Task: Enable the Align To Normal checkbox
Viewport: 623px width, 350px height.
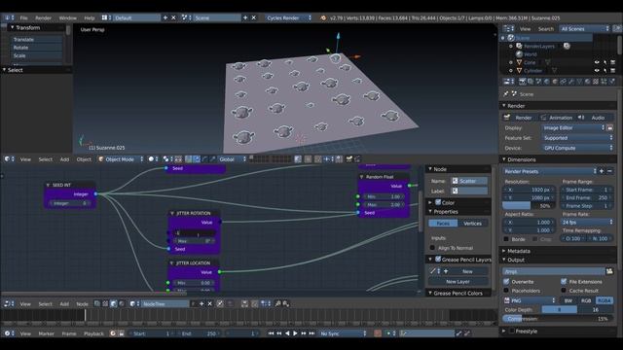Action: point(432,248)
